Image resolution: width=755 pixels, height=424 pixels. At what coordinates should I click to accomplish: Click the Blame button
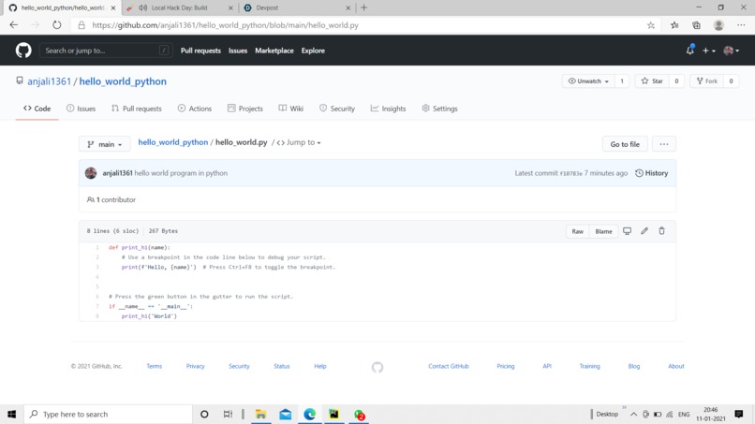click(603, 231)
